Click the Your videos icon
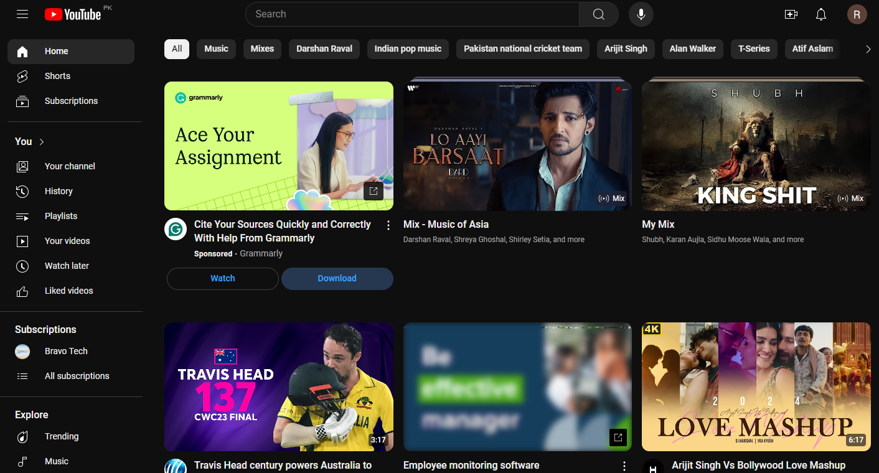The image size is (879, 473). (x=22, y=241)
